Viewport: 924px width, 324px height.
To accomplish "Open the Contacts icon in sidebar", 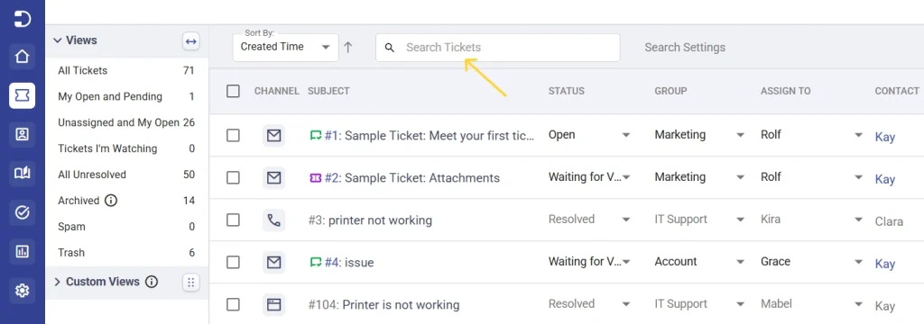I will coord(22,134).
